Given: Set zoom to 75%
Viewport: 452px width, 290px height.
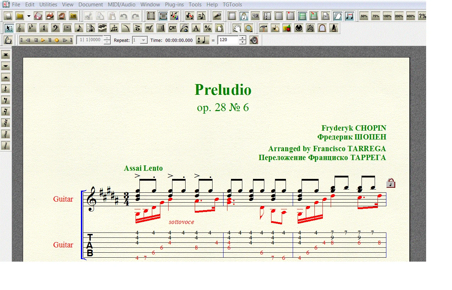Looking at the screenshot, I should 376,16.
